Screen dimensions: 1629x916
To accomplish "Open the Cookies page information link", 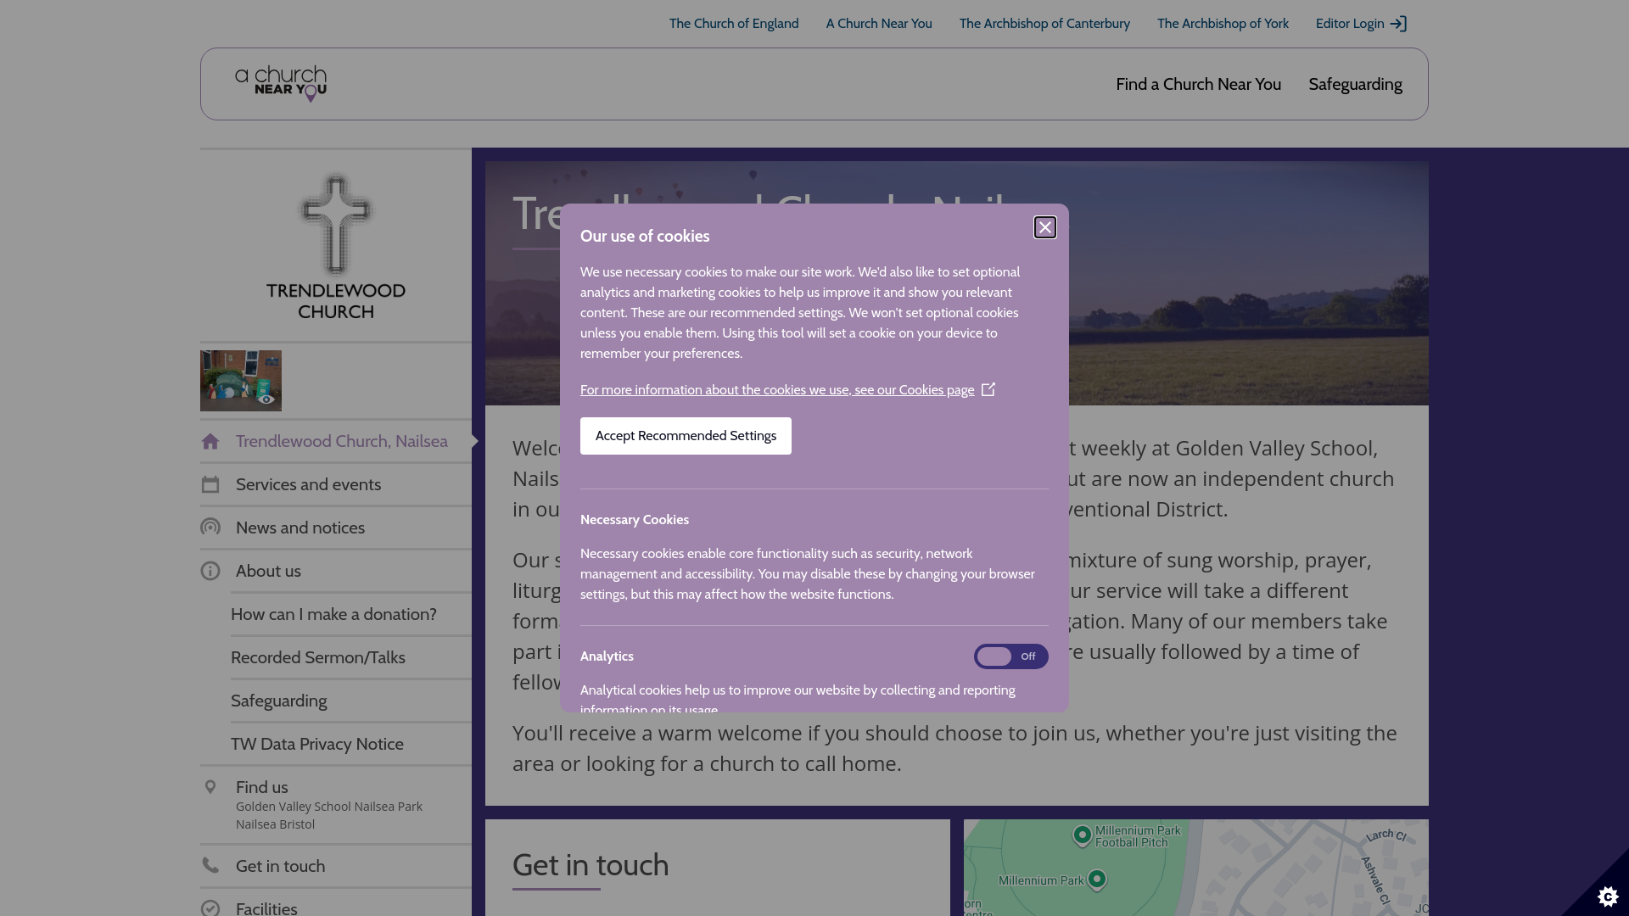I will click(777, 390).
